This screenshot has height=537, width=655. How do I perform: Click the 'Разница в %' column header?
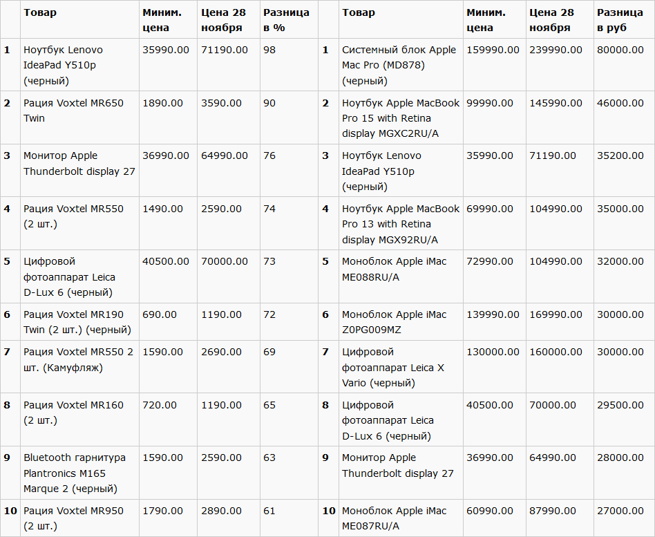pyautogui.click(x=289, y=19)
